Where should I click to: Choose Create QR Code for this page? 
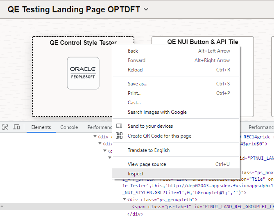tap(176, 136)
